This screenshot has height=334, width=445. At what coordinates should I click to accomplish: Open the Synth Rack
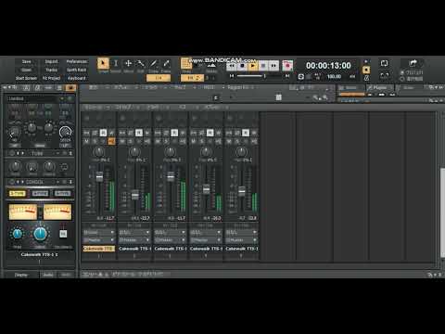click(77, 70)
